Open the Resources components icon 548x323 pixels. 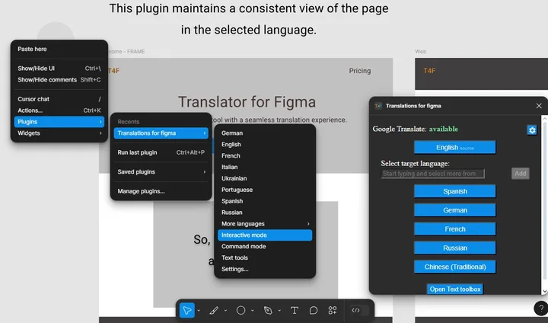(333, 310)
